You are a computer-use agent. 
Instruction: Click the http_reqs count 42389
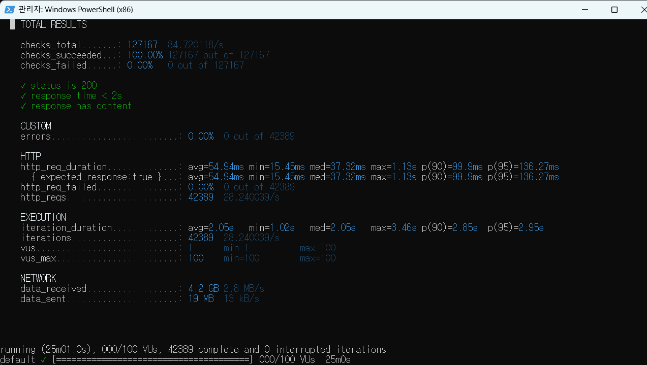point(201,197)
